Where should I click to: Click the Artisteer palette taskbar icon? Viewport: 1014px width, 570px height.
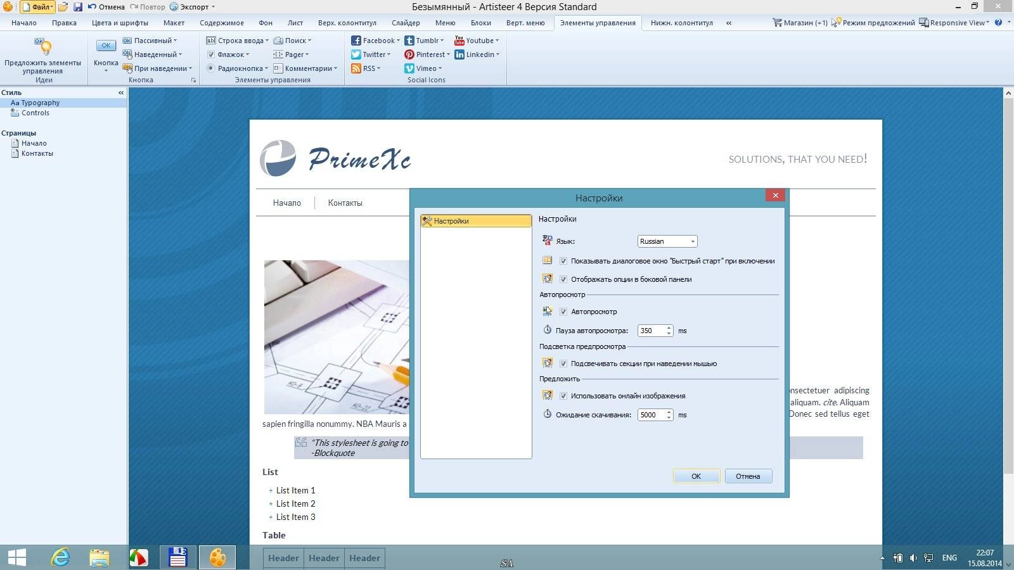(217, 557)
